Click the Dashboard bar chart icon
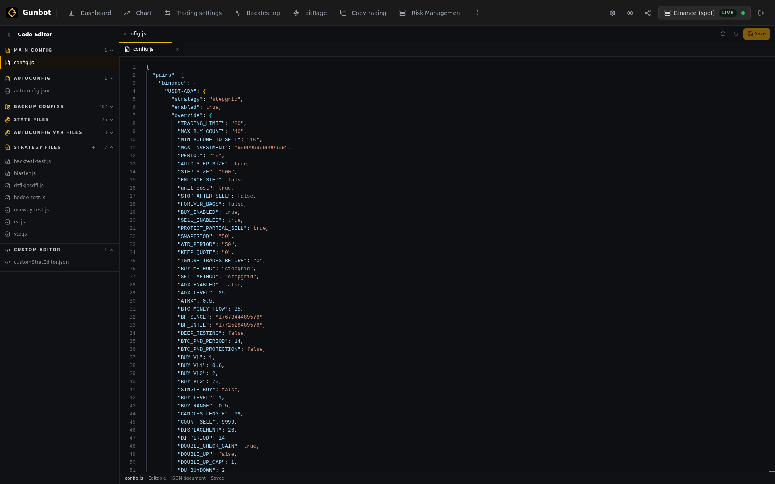This screenshot has height=484, width=775. point(71,13)
